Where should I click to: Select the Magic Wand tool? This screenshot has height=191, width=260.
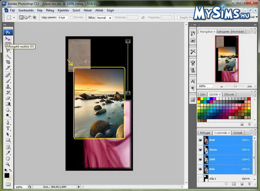[x=8, y=56]
